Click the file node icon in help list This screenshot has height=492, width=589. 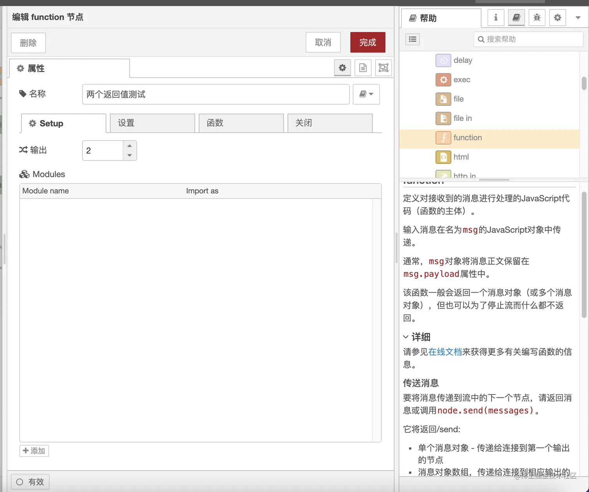coord(443,99)
